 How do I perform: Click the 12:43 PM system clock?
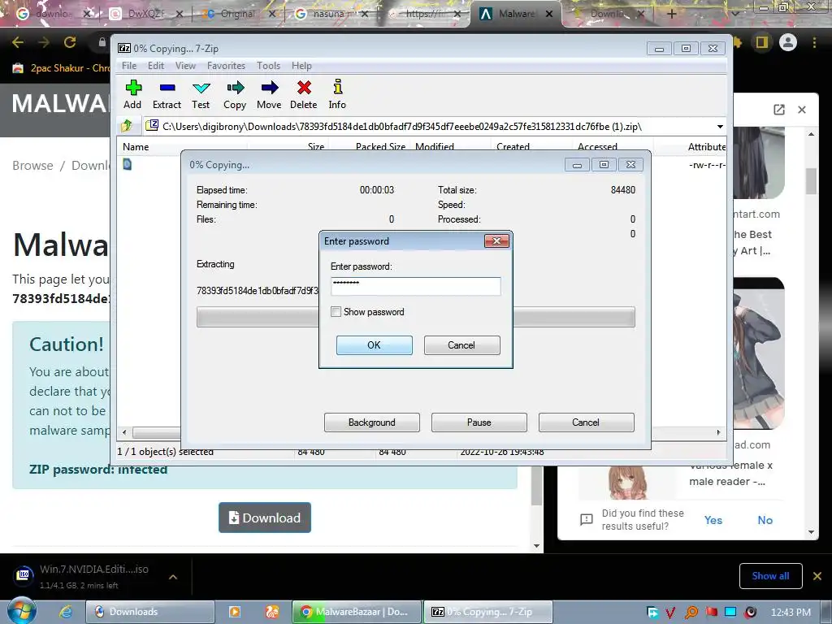[791, 612]
